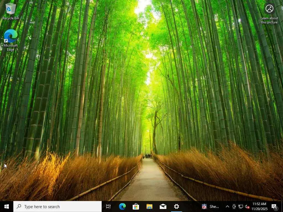This screenshot has height=212, width=283.
Task: Select the Microsoft Edge desktop shortcut
Action: (x=11, y=40)
